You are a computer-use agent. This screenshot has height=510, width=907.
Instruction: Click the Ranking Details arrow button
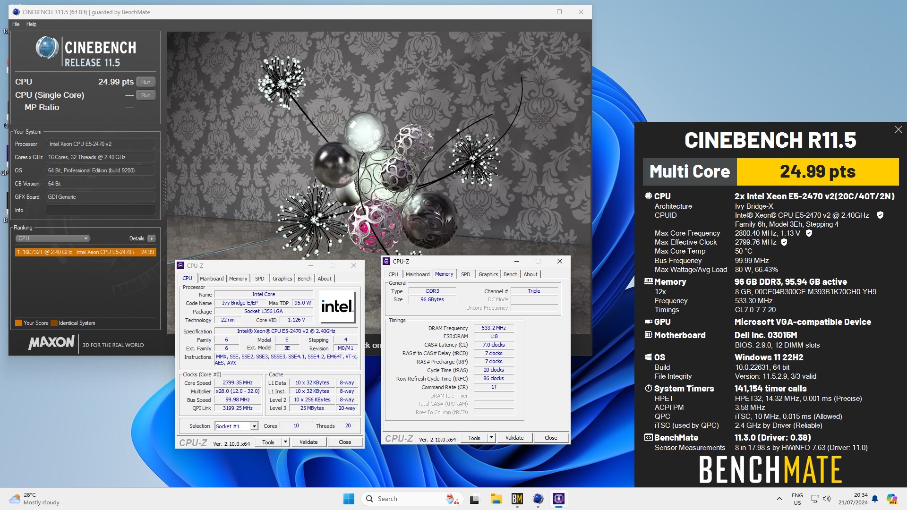click(x=152, y=238)
